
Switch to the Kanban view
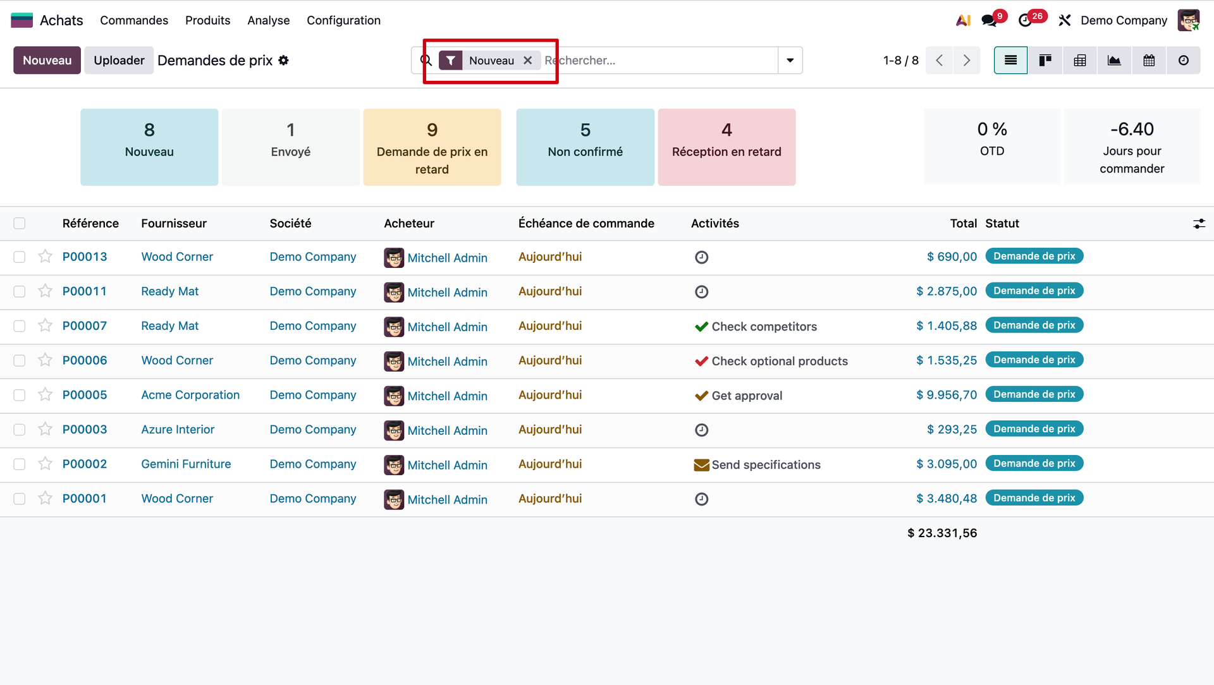coord(1045,61)
